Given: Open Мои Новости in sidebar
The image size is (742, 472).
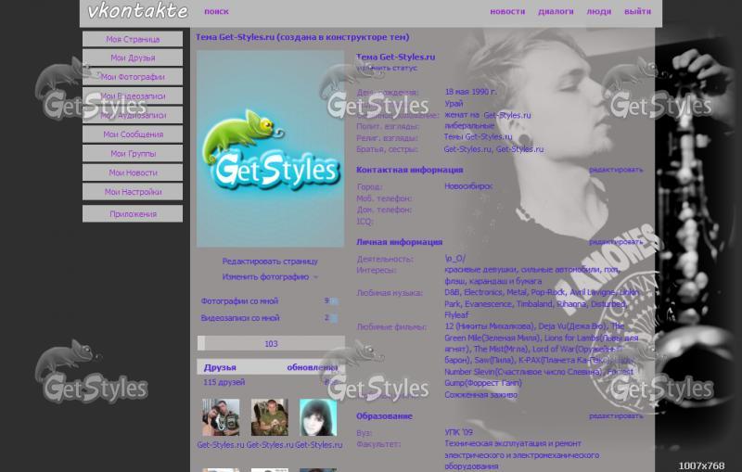Looking at the screenshot, I should pyautogui.click(x=133, y=172).
